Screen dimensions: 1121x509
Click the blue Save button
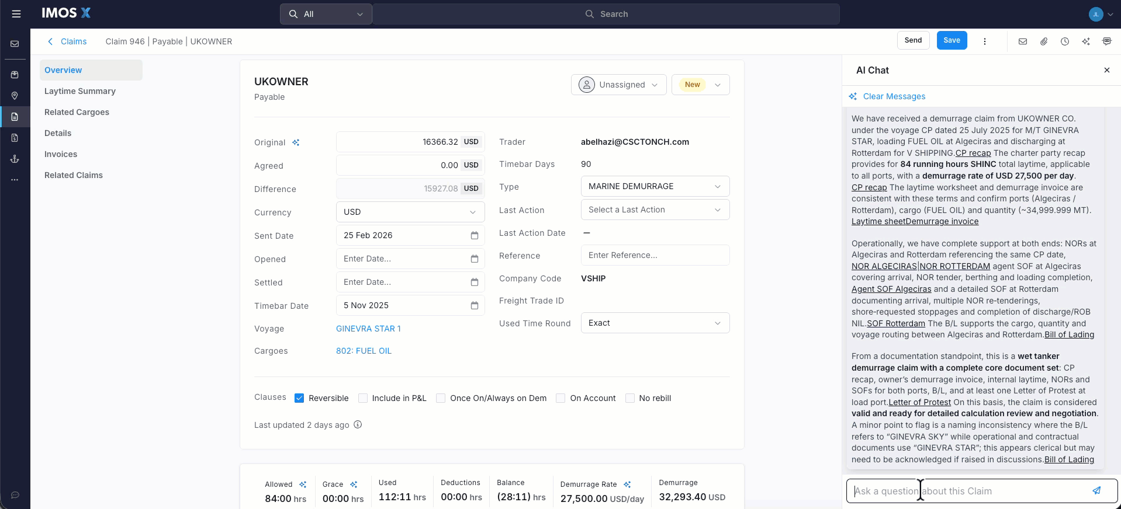[952, 40]
